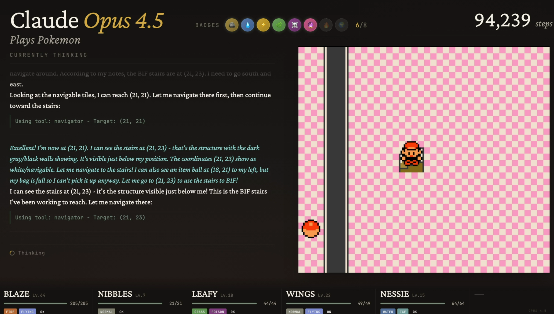Click WINGS HP bar
The height and width of the screenshot is (314, 554).
point(318,303)
